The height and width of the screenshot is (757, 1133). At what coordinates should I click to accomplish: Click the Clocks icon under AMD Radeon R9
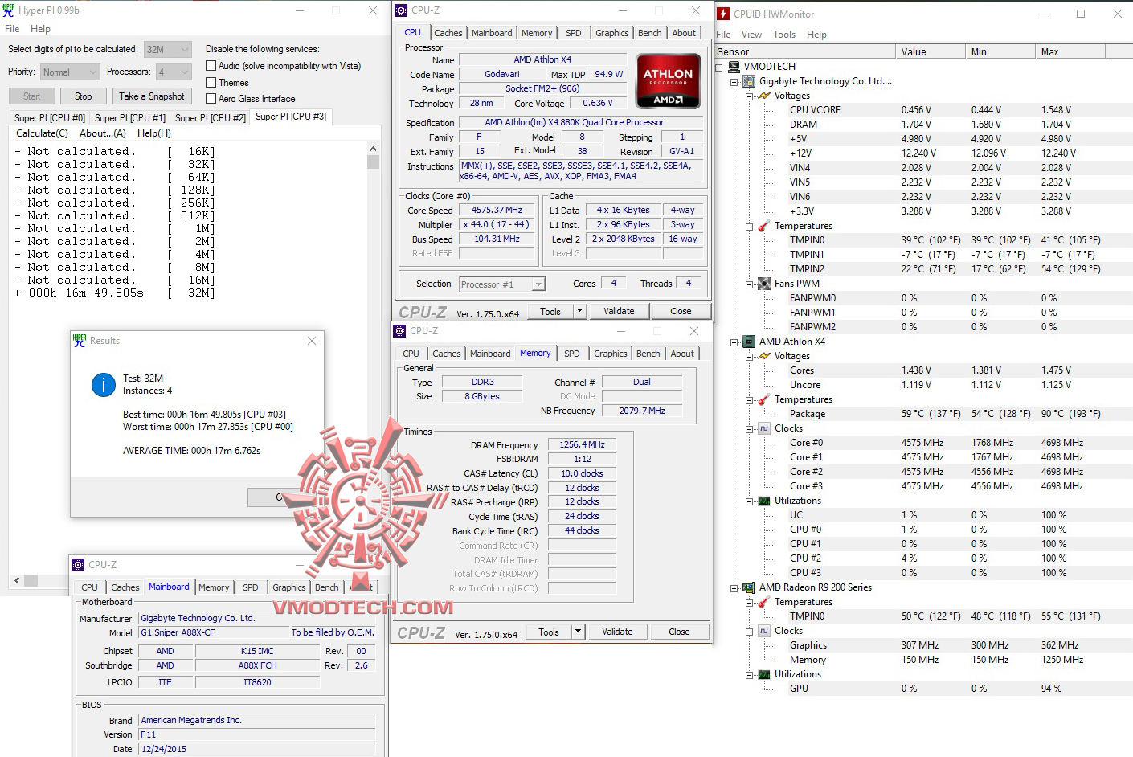tap(764, 631)
